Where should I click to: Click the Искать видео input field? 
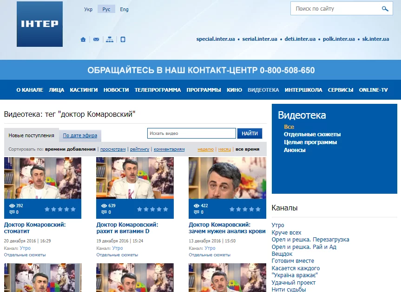point(191,133)
